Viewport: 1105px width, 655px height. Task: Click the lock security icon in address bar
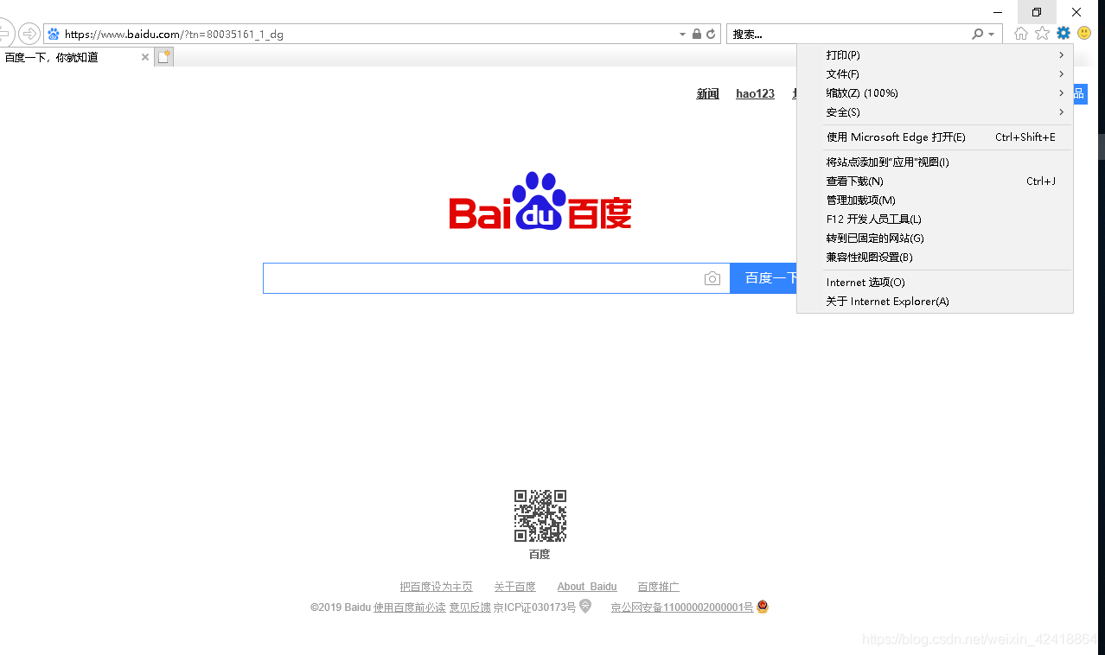(697, 35)
